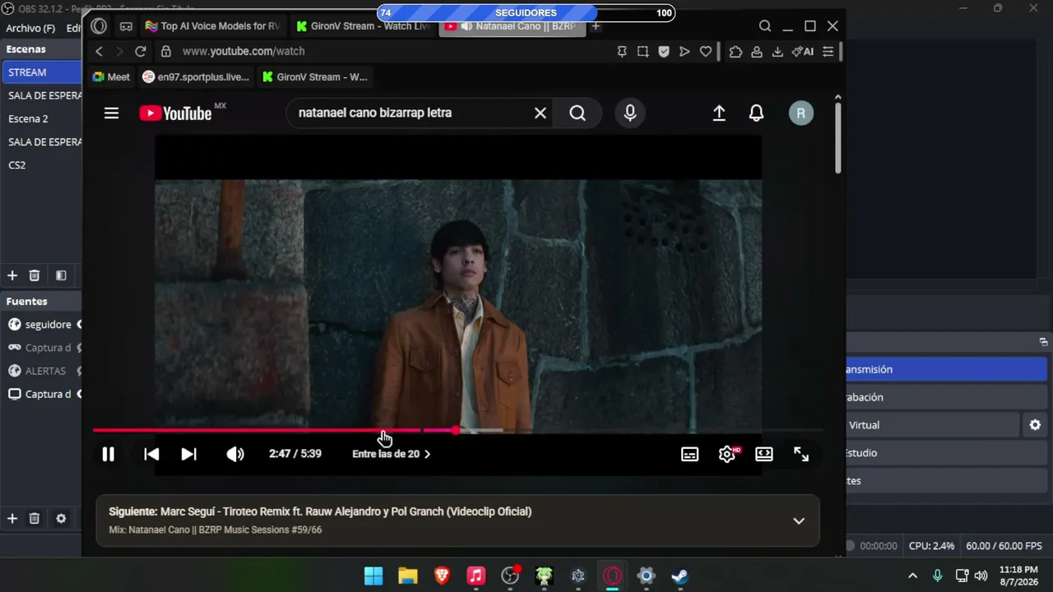This screenshot has height=592, width=1053.
Task: Open the YouTube account avatar menu
Action: tap(801, 113)
